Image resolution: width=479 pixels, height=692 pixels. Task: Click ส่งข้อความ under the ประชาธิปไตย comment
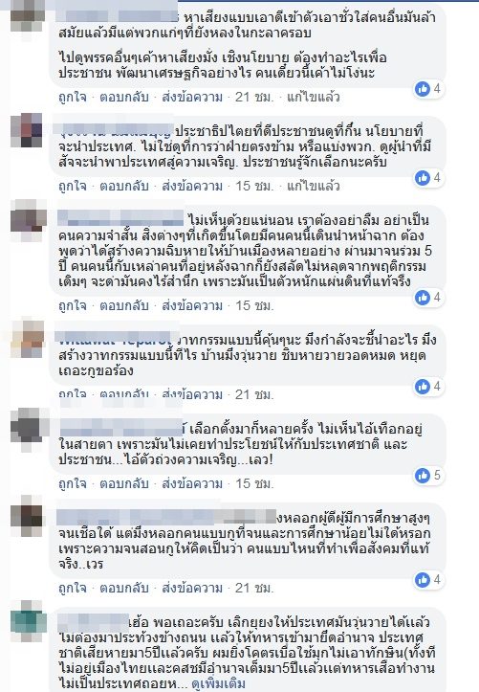192,186
